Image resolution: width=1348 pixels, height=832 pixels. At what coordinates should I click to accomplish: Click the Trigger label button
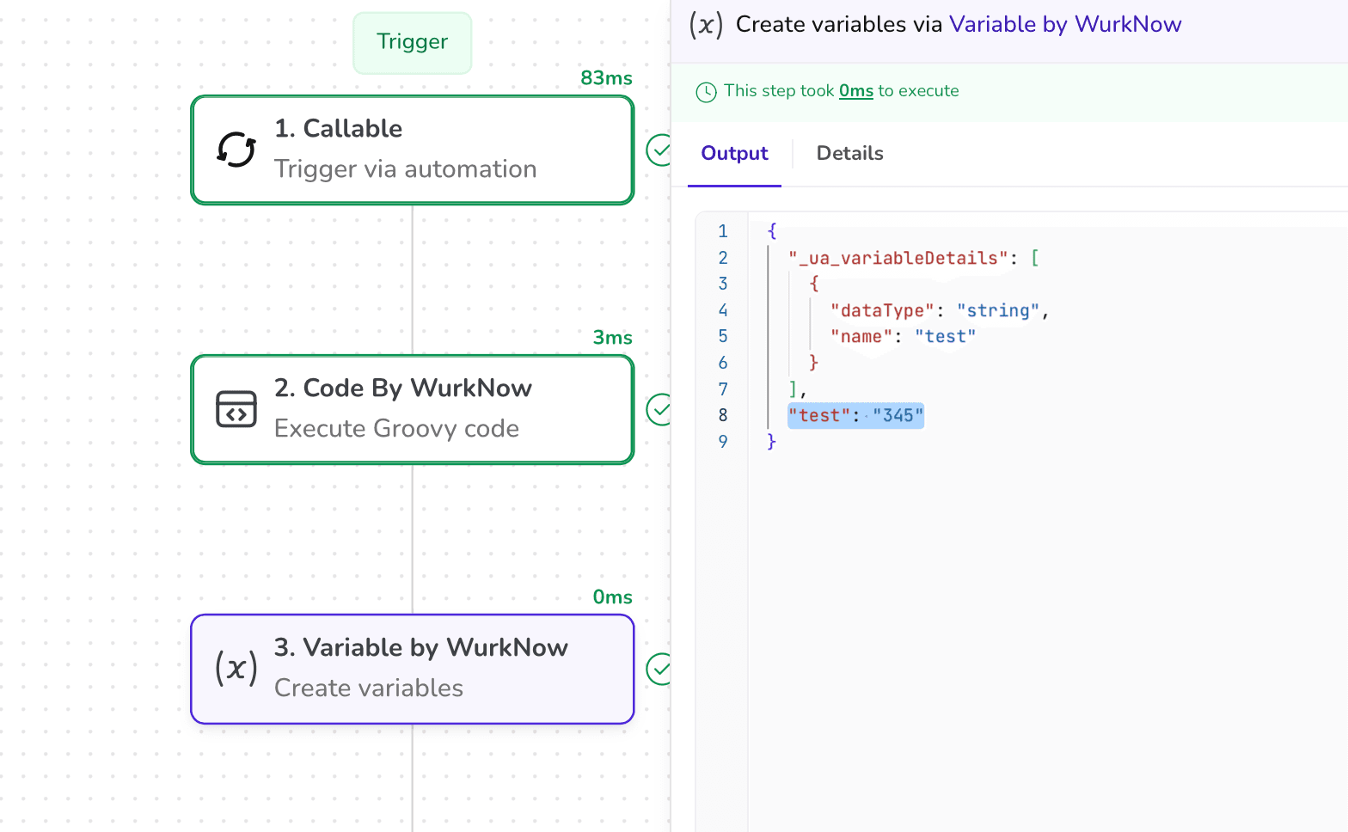pyautogui.click(x=412, y=42)
